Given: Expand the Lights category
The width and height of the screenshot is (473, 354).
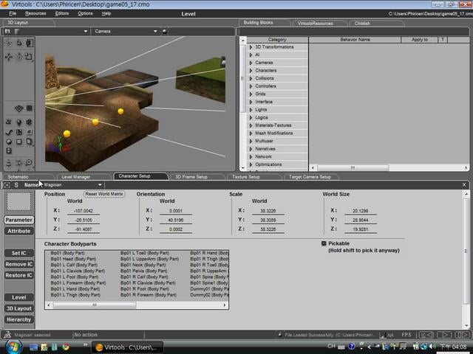Looking at the screenshot, I should [x=251, y=110].
